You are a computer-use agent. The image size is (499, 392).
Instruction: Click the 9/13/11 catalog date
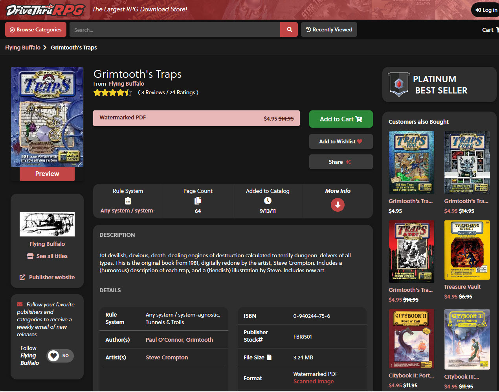268,211
